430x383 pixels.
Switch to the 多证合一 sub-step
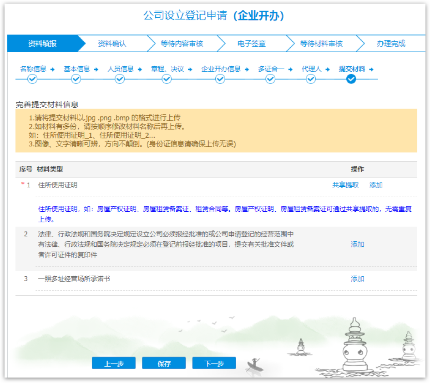[x=271, y=69]
